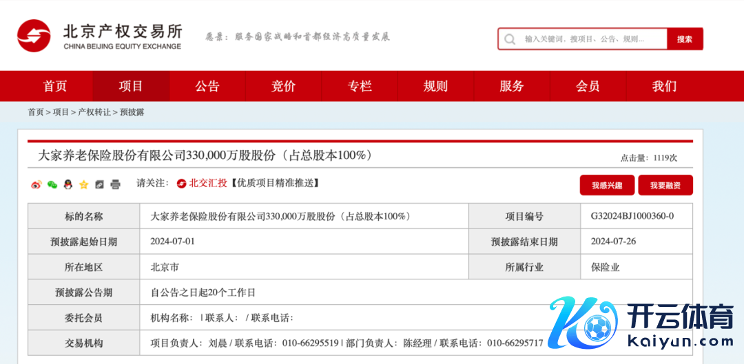Select end date 2024-07-26
Viewport: 744px width, 364px height.
pyautogui.click(x=614, y=242)
